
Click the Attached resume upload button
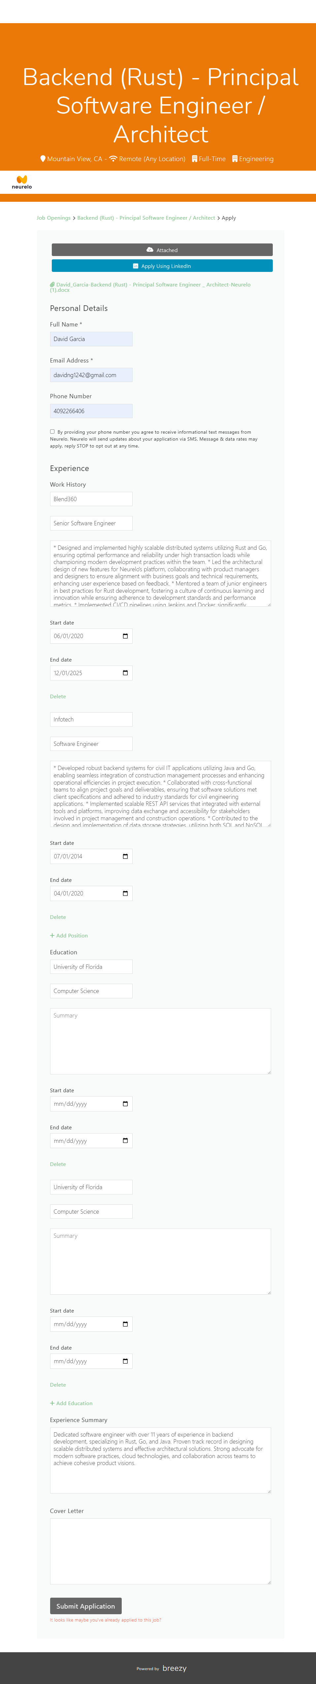click(162, 250)
